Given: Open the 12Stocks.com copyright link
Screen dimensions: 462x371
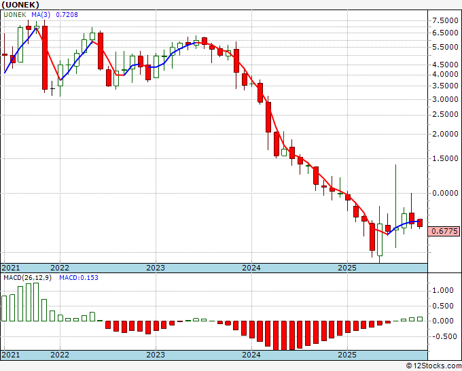Looking at the screenshot, I should 433,366.
